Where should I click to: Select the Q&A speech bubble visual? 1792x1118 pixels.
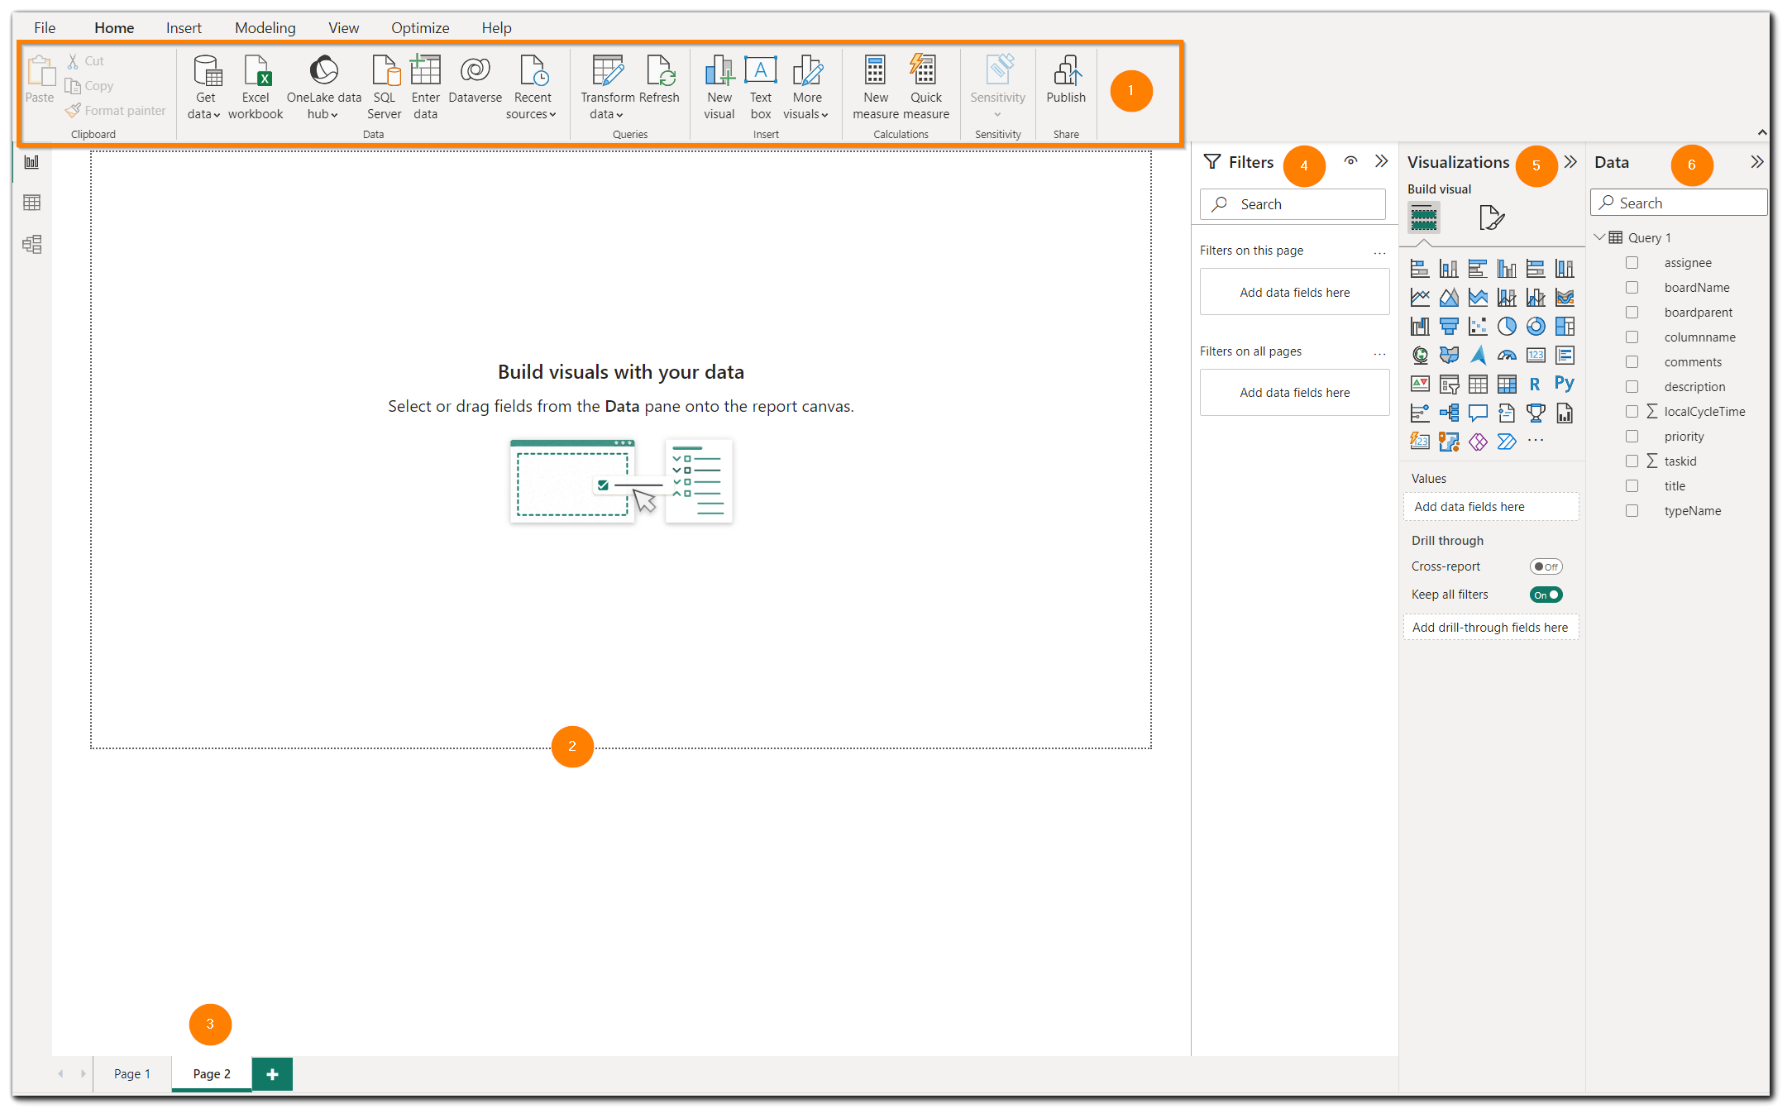(1478, 413)
